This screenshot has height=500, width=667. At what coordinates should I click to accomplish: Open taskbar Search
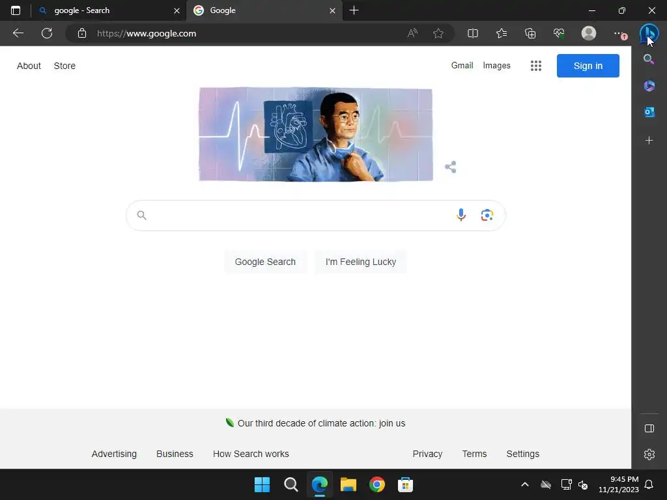tap(291, 484)
